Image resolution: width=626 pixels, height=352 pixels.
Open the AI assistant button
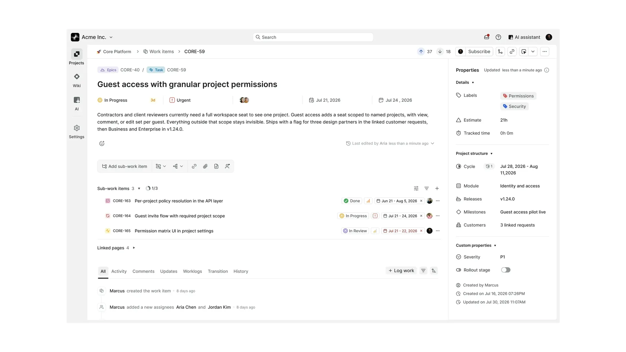click(x=524, y=37)
